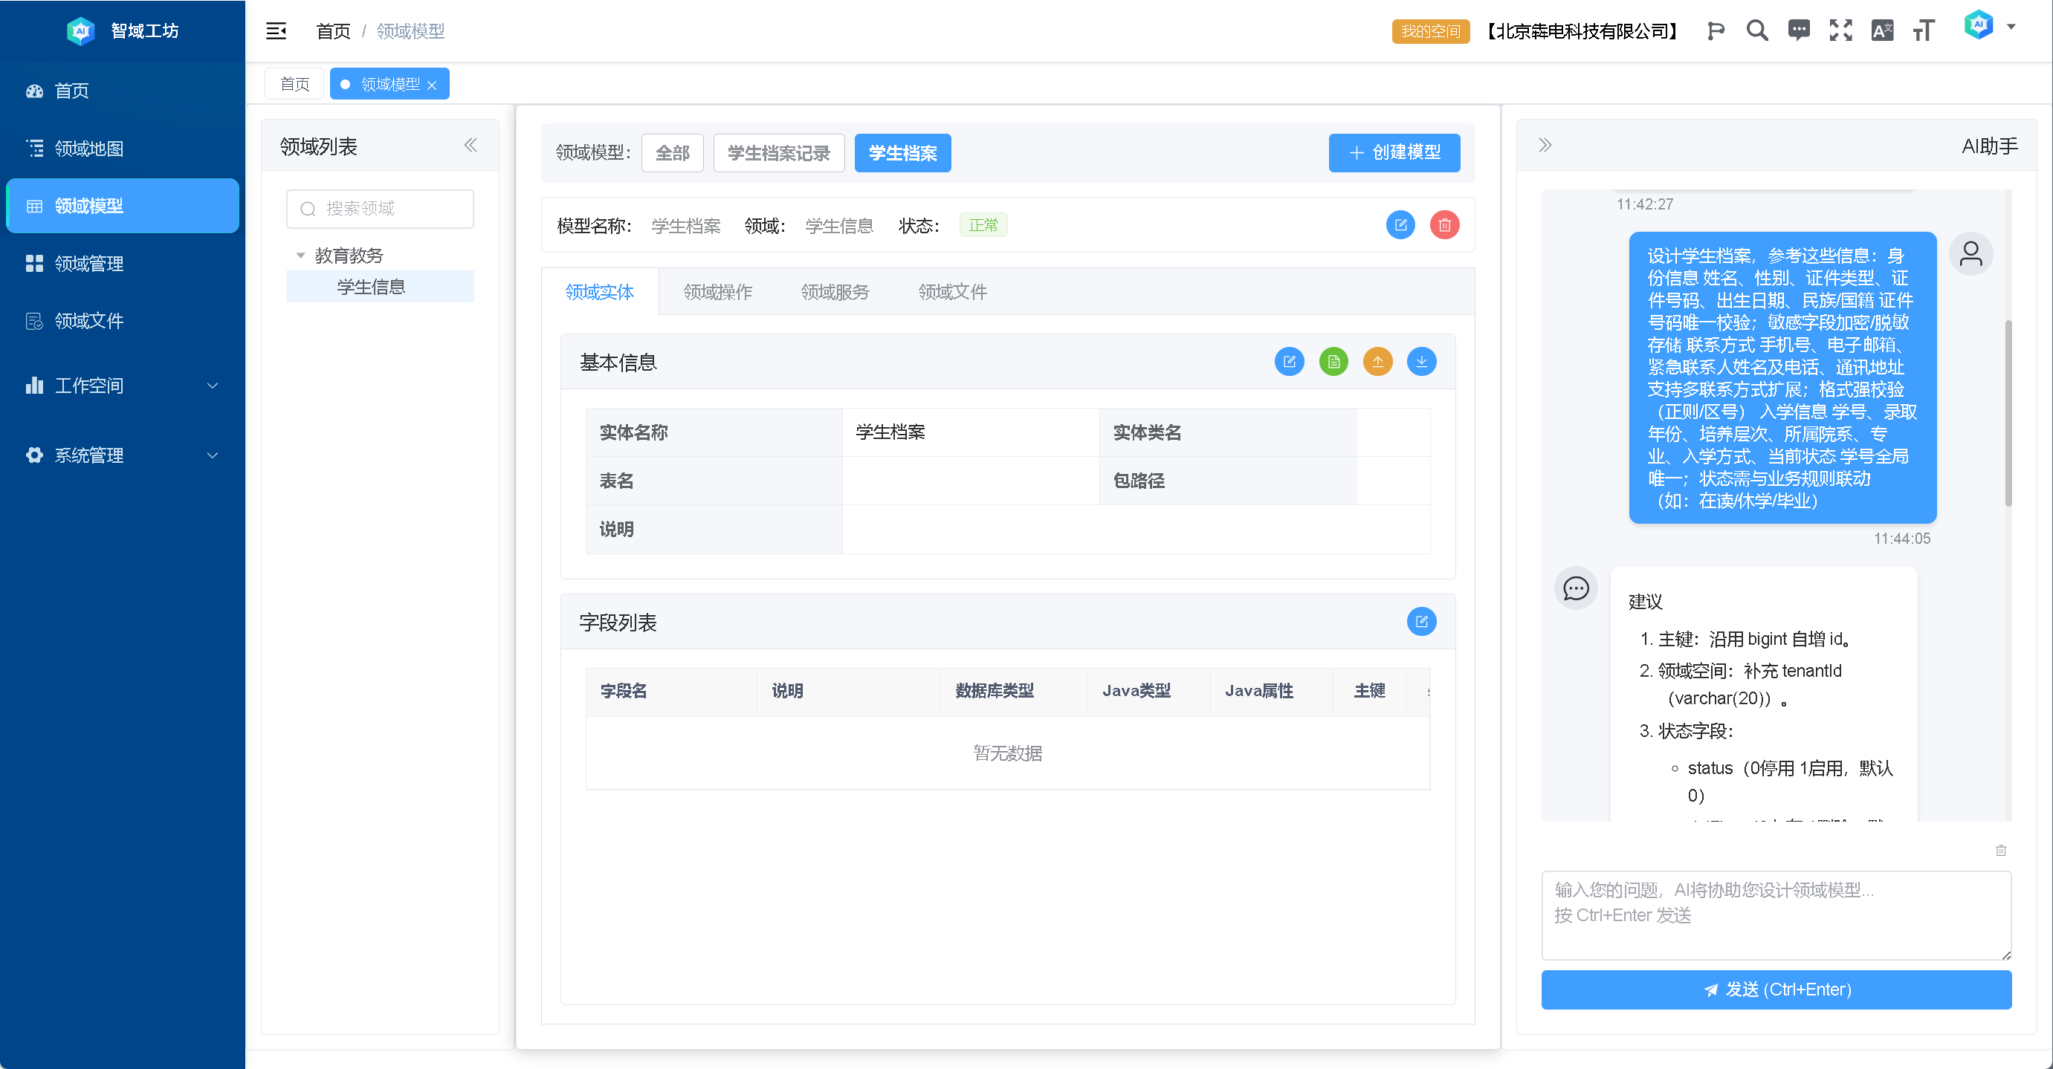The image size is (2053, 1069).
Task: Toggle fullscreen mode icon
Action: (1840, 31)
